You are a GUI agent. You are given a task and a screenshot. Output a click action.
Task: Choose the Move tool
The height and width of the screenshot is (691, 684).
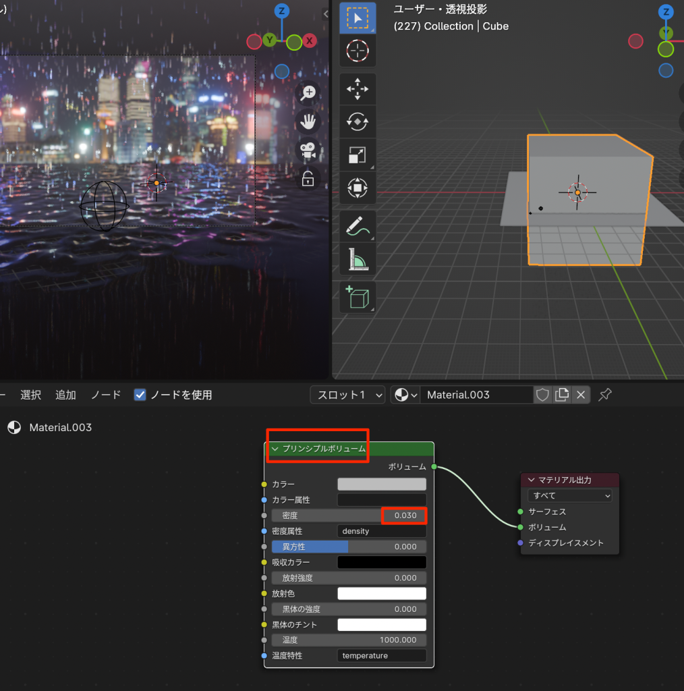pos(357,89)
